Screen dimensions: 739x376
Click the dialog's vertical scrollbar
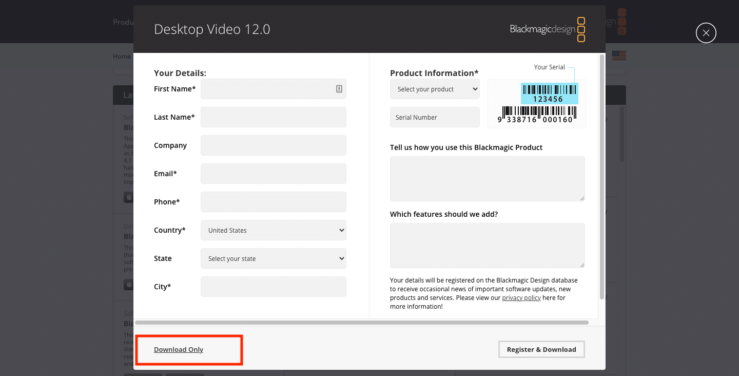(602, 177)
